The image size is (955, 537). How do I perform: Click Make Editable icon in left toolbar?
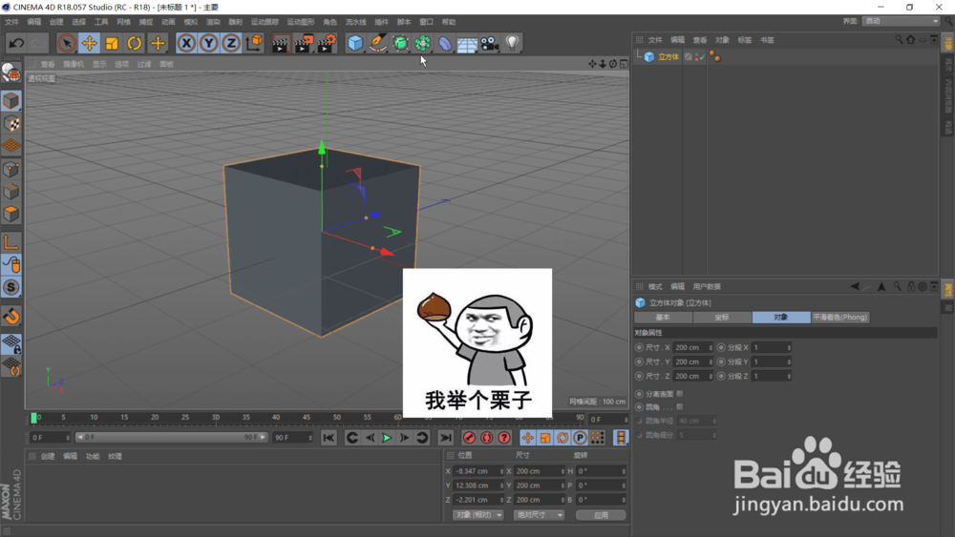pyautogui.click(x=11, y=73)
